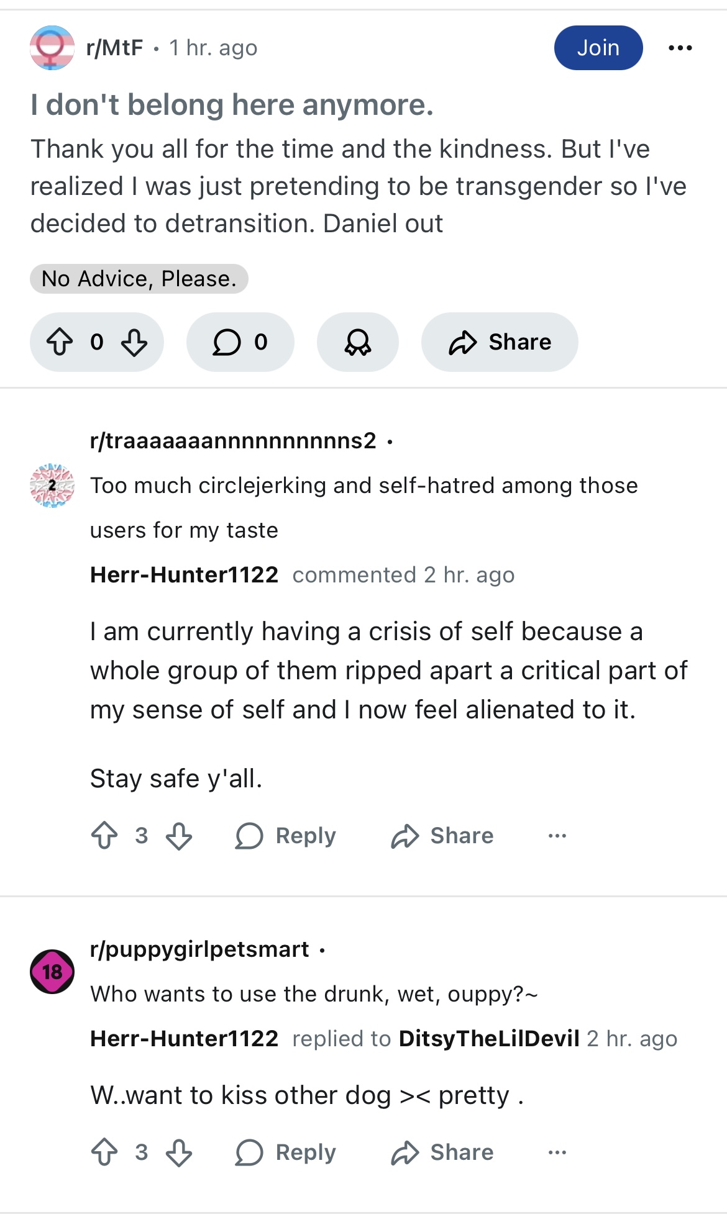Join the r/MtF community

point(598,48)
